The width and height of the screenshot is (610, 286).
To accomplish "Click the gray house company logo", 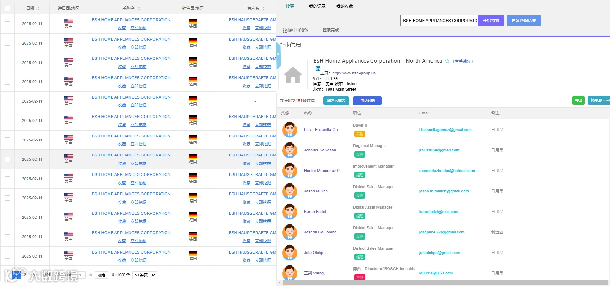I will pos(293,75).
